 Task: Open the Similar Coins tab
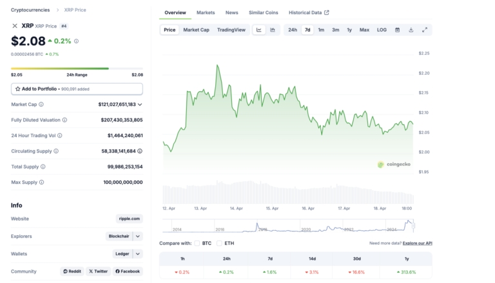click(x=263, y=13)
